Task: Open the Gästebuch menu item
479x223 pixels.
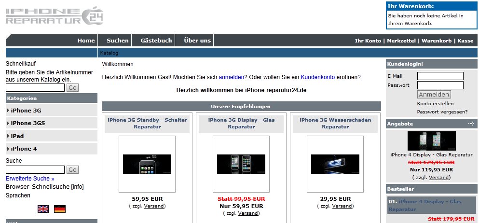Action: click(156, 41)
